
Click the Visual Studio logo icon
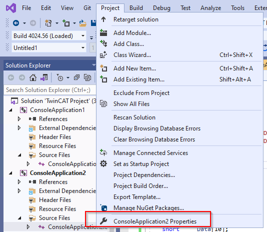click(11, 8)
